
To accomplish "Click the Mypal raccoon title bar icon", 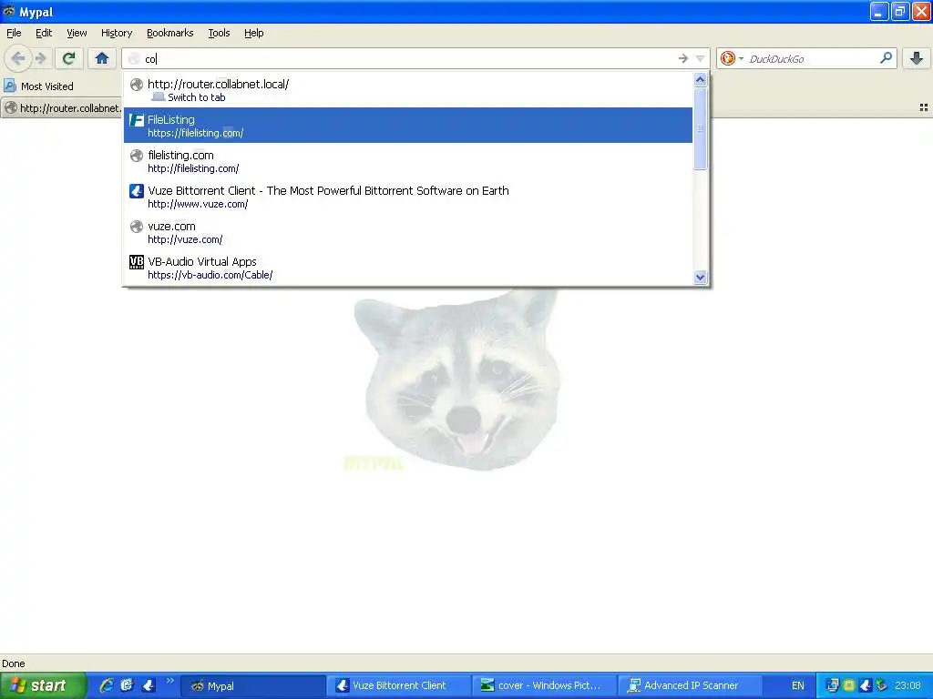I will [x=9, y=11].
